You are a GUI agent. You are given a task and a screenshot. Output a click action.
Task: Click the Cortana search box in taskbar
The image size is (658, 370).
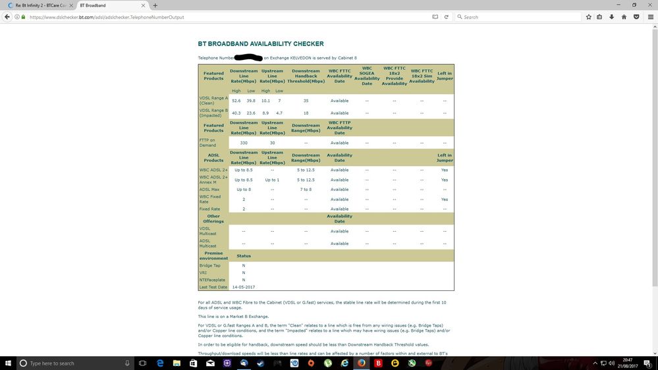coord(76,363)
